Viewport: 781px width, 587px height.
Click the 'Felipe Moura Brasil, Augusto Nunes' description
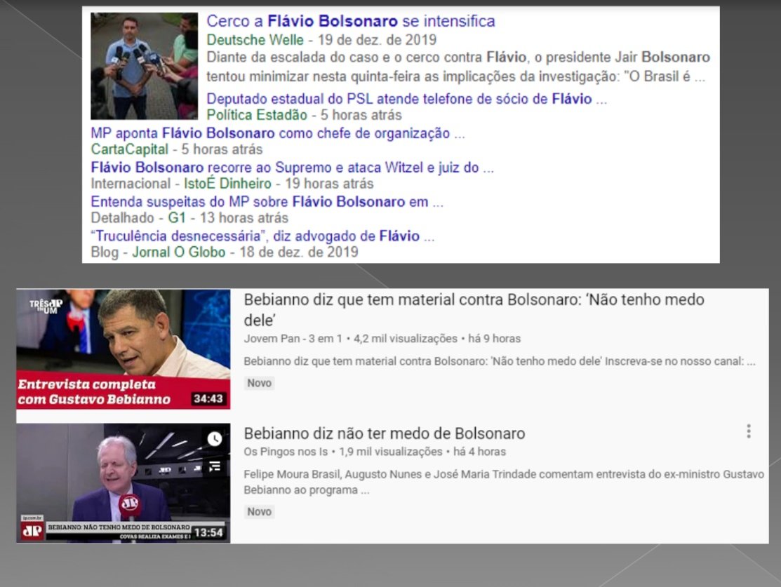click(504, 482)
